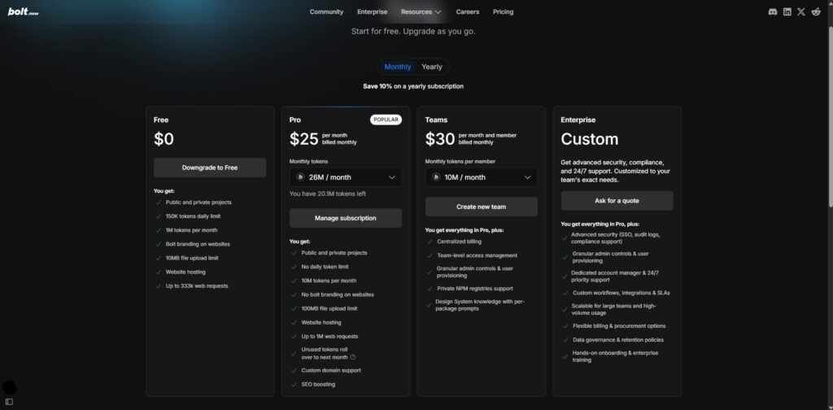Click '100MB file upload limit' feature
Image resolution: width=833 pixels, height=410 pixels.
click(x=329, y=308)
